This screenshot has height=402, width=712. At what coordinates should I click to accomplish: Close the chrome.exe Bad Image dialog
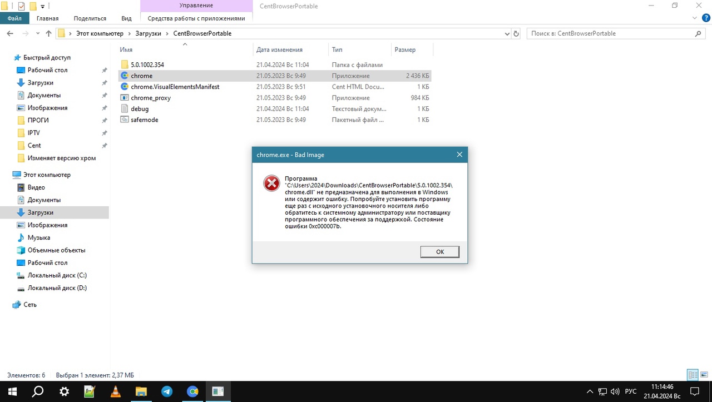(459, 155)
